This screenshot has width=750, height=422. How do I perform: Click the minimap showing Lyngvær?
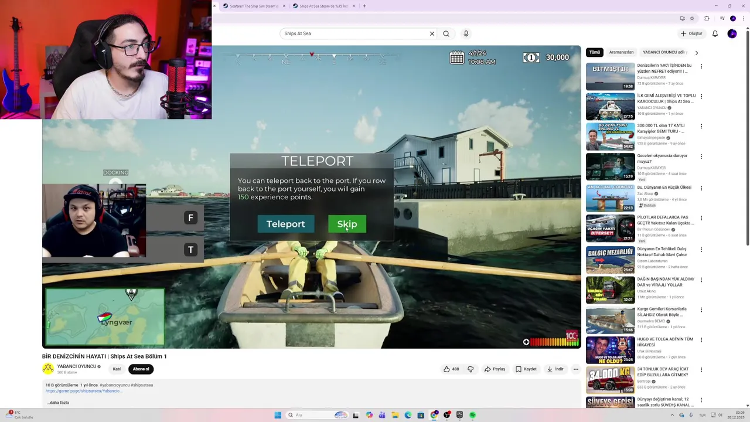[105, 316]
